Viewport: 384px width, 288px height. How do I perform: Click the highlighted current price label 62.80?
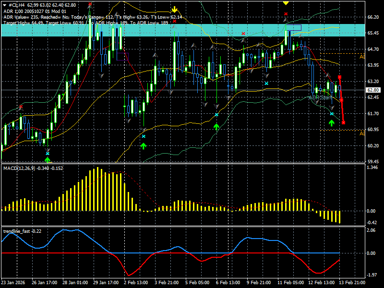[x=373, y=90]
